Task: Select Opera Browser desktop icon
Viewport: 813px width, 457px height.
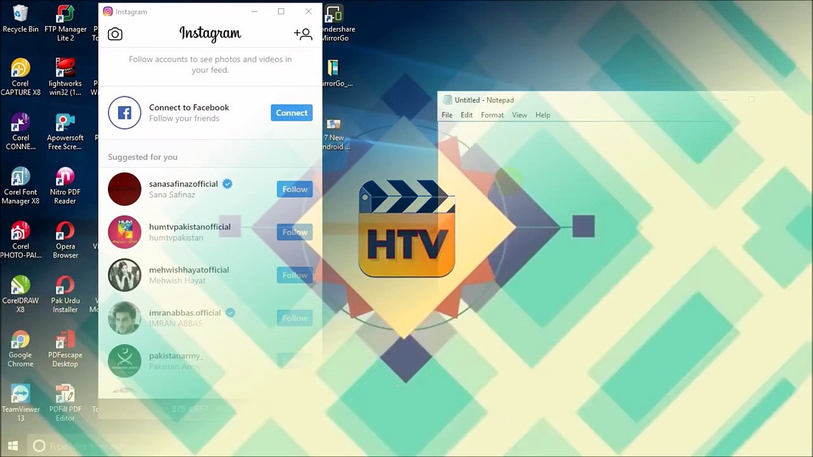Action: coord(65,241)
